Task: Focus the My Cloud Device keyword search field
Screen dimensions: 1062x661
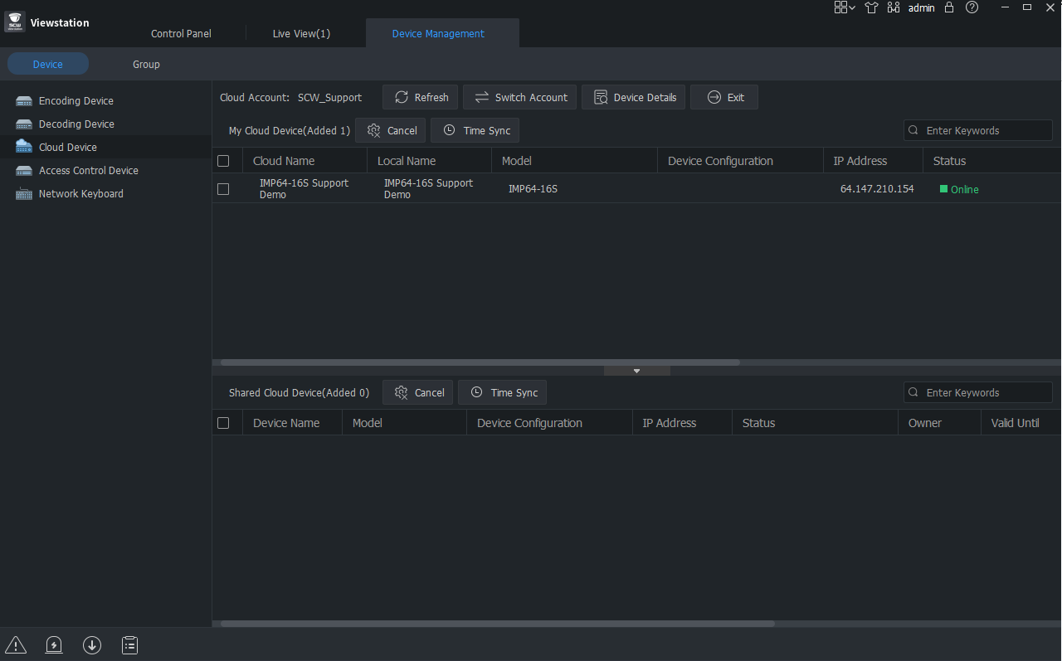Action: click(978, 130)
